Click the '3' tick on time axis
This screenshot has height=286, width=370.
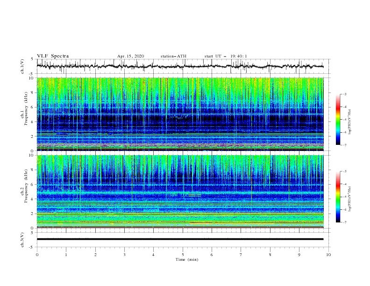[124, 255]
